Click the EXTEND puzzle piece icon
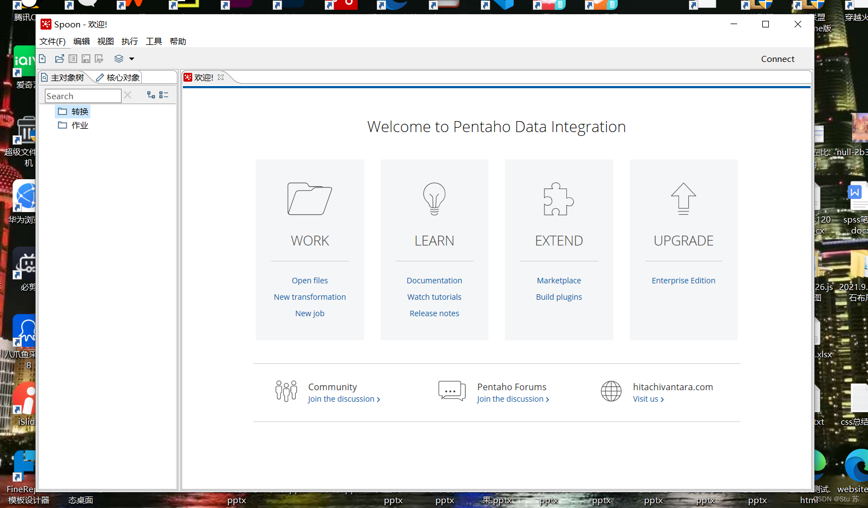 click(x=559, y=198)
